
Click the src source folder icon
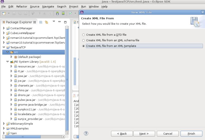(12, 52)
